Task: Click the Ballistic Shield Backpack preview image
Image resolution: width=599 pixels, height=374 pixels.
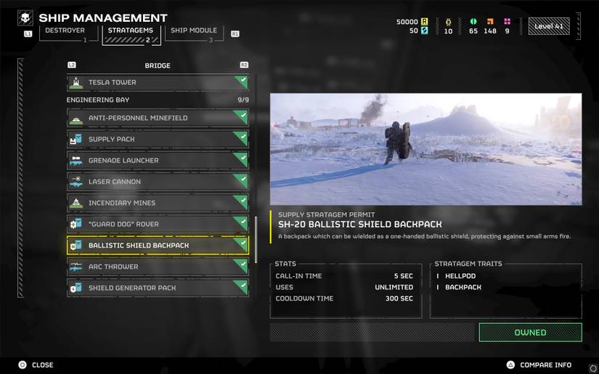Action: (425, 149)
